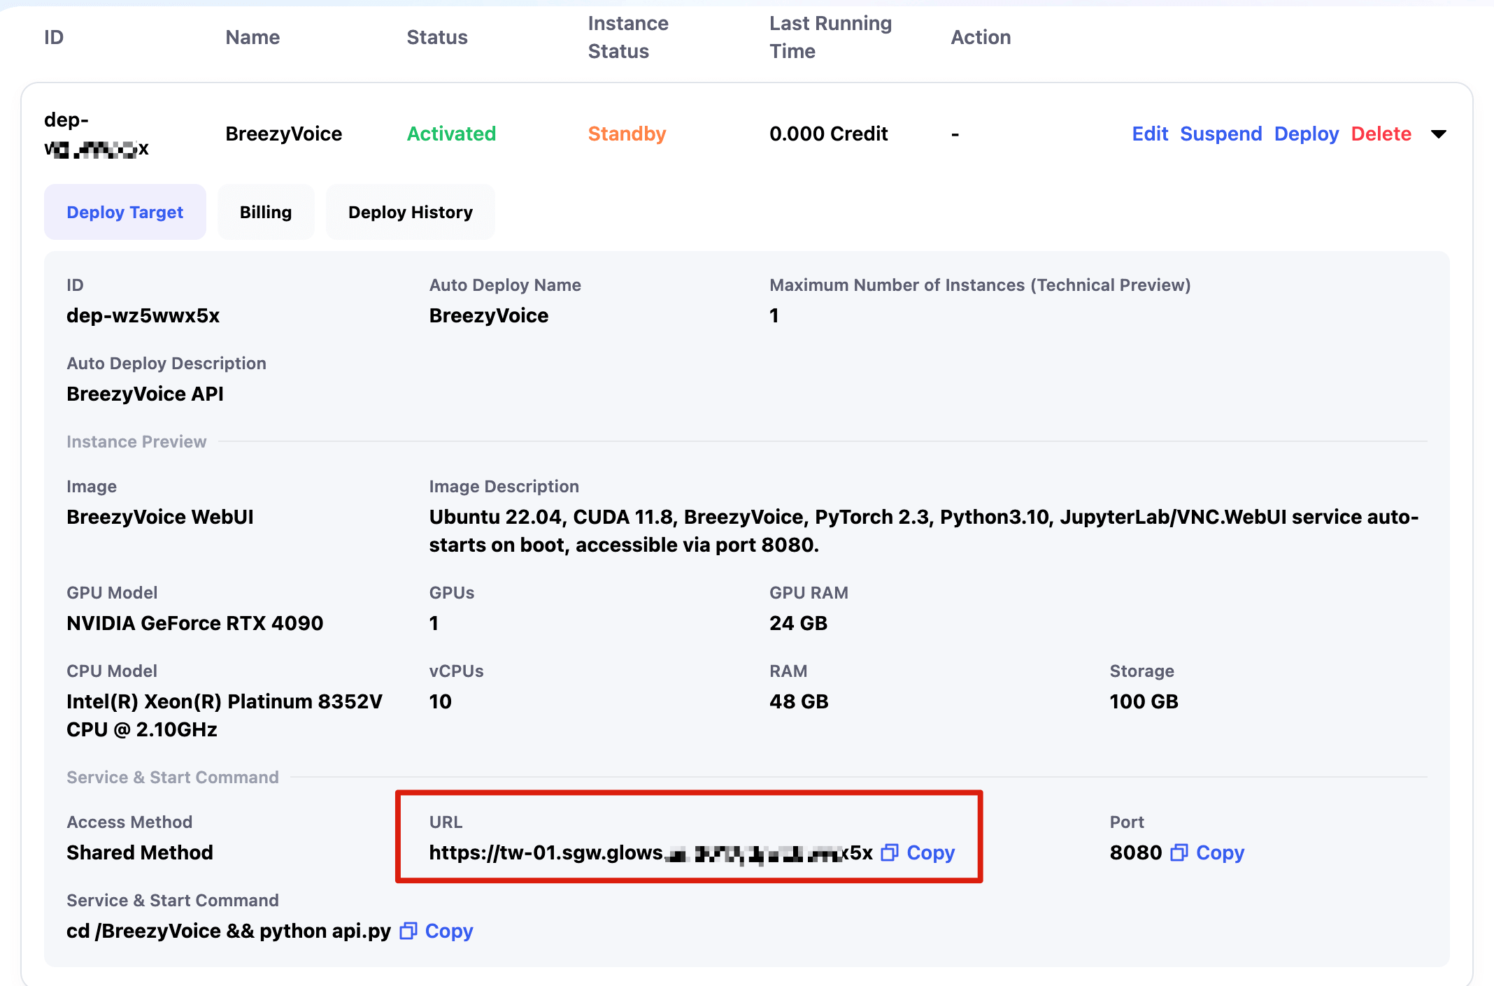Click the Copy text link for the port

click(x=1220, y=852)
